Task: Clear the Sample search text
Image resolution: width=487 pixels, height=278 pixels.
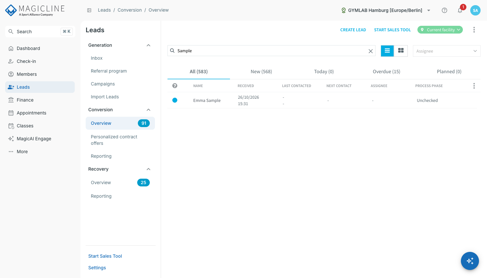Action: (371, 51)
